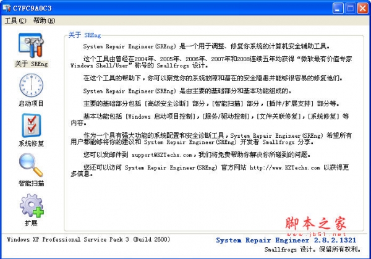Click the support@KZTechs.com email address
The height and width of the screenshot is (259, 371).
click(x=162, y=155)
